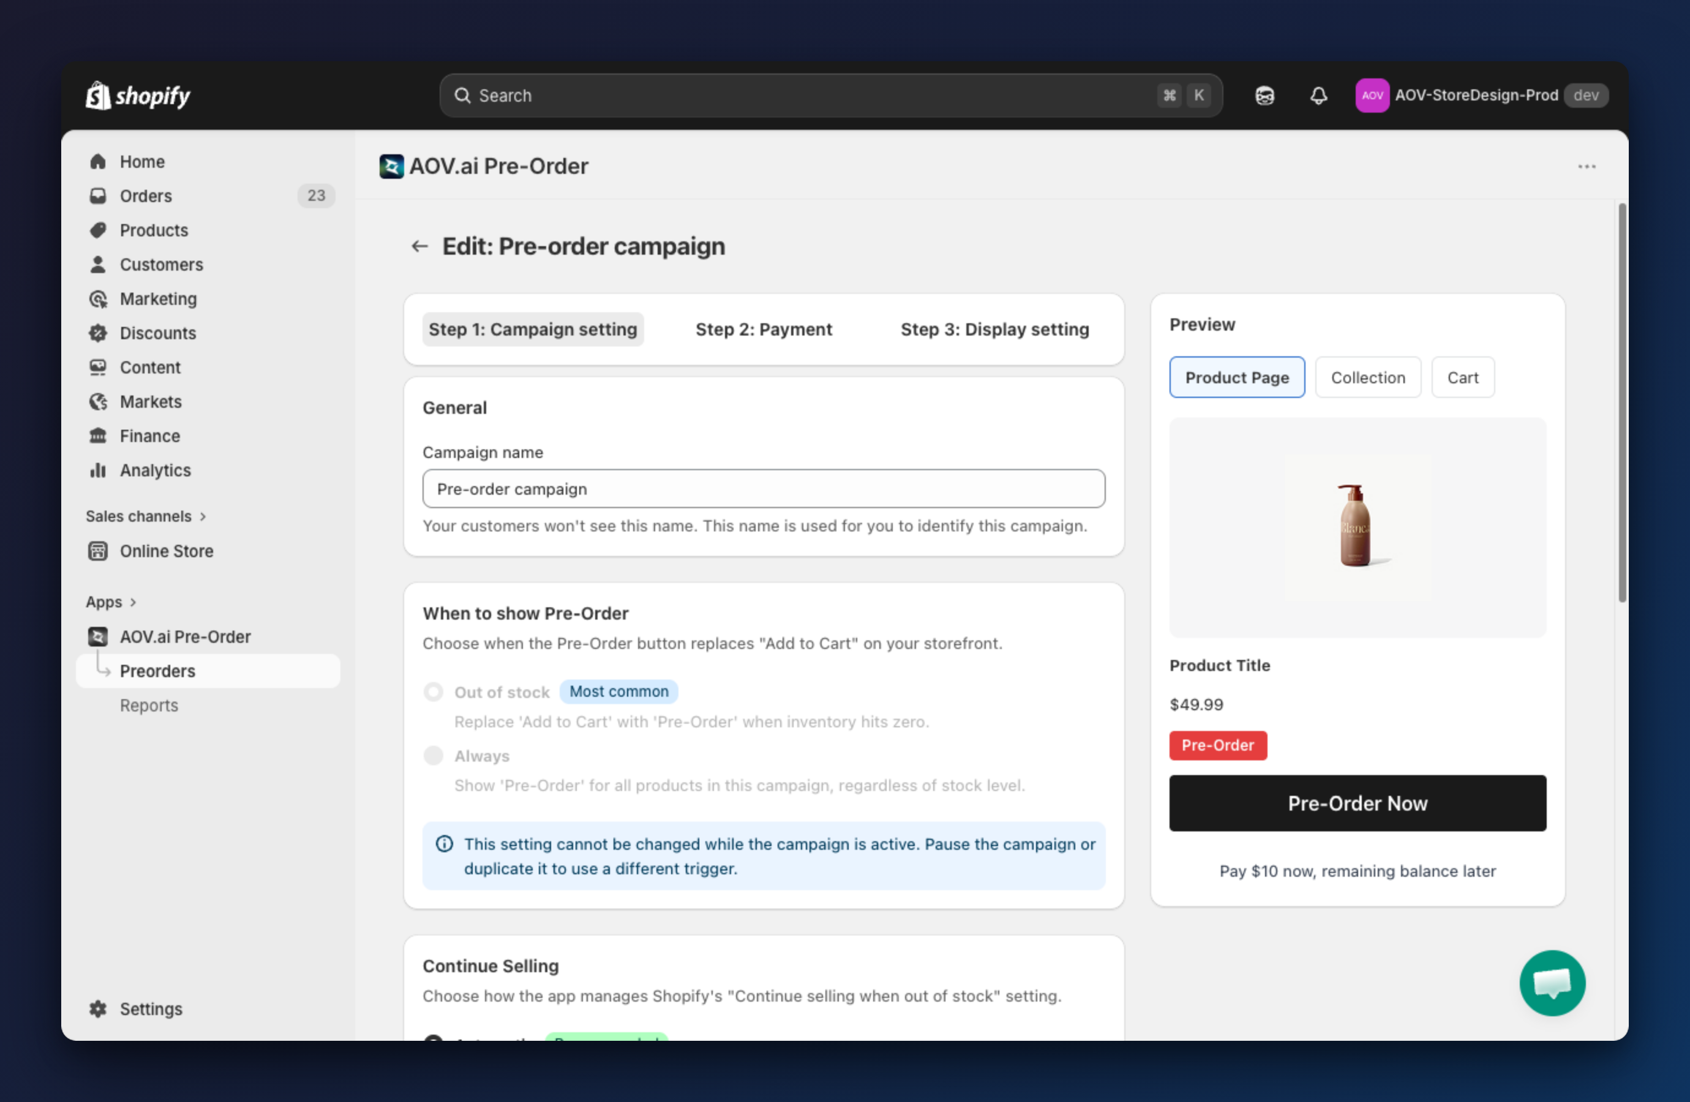Click the Home house icon
Viewport: 1690px width, 1102px height.
pyautogui.click(x=98, y=161)
